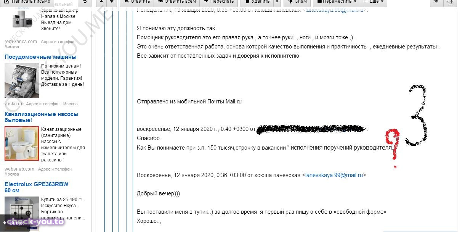The height and width of the screenshot is (232, 465).
Task: Click the Electrolux stove ad thumbnail
Action: [22, 213]
